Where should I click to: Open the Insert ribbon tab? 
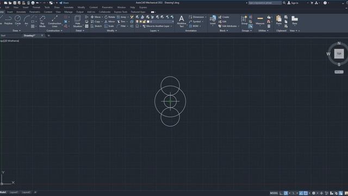[10, 12]
